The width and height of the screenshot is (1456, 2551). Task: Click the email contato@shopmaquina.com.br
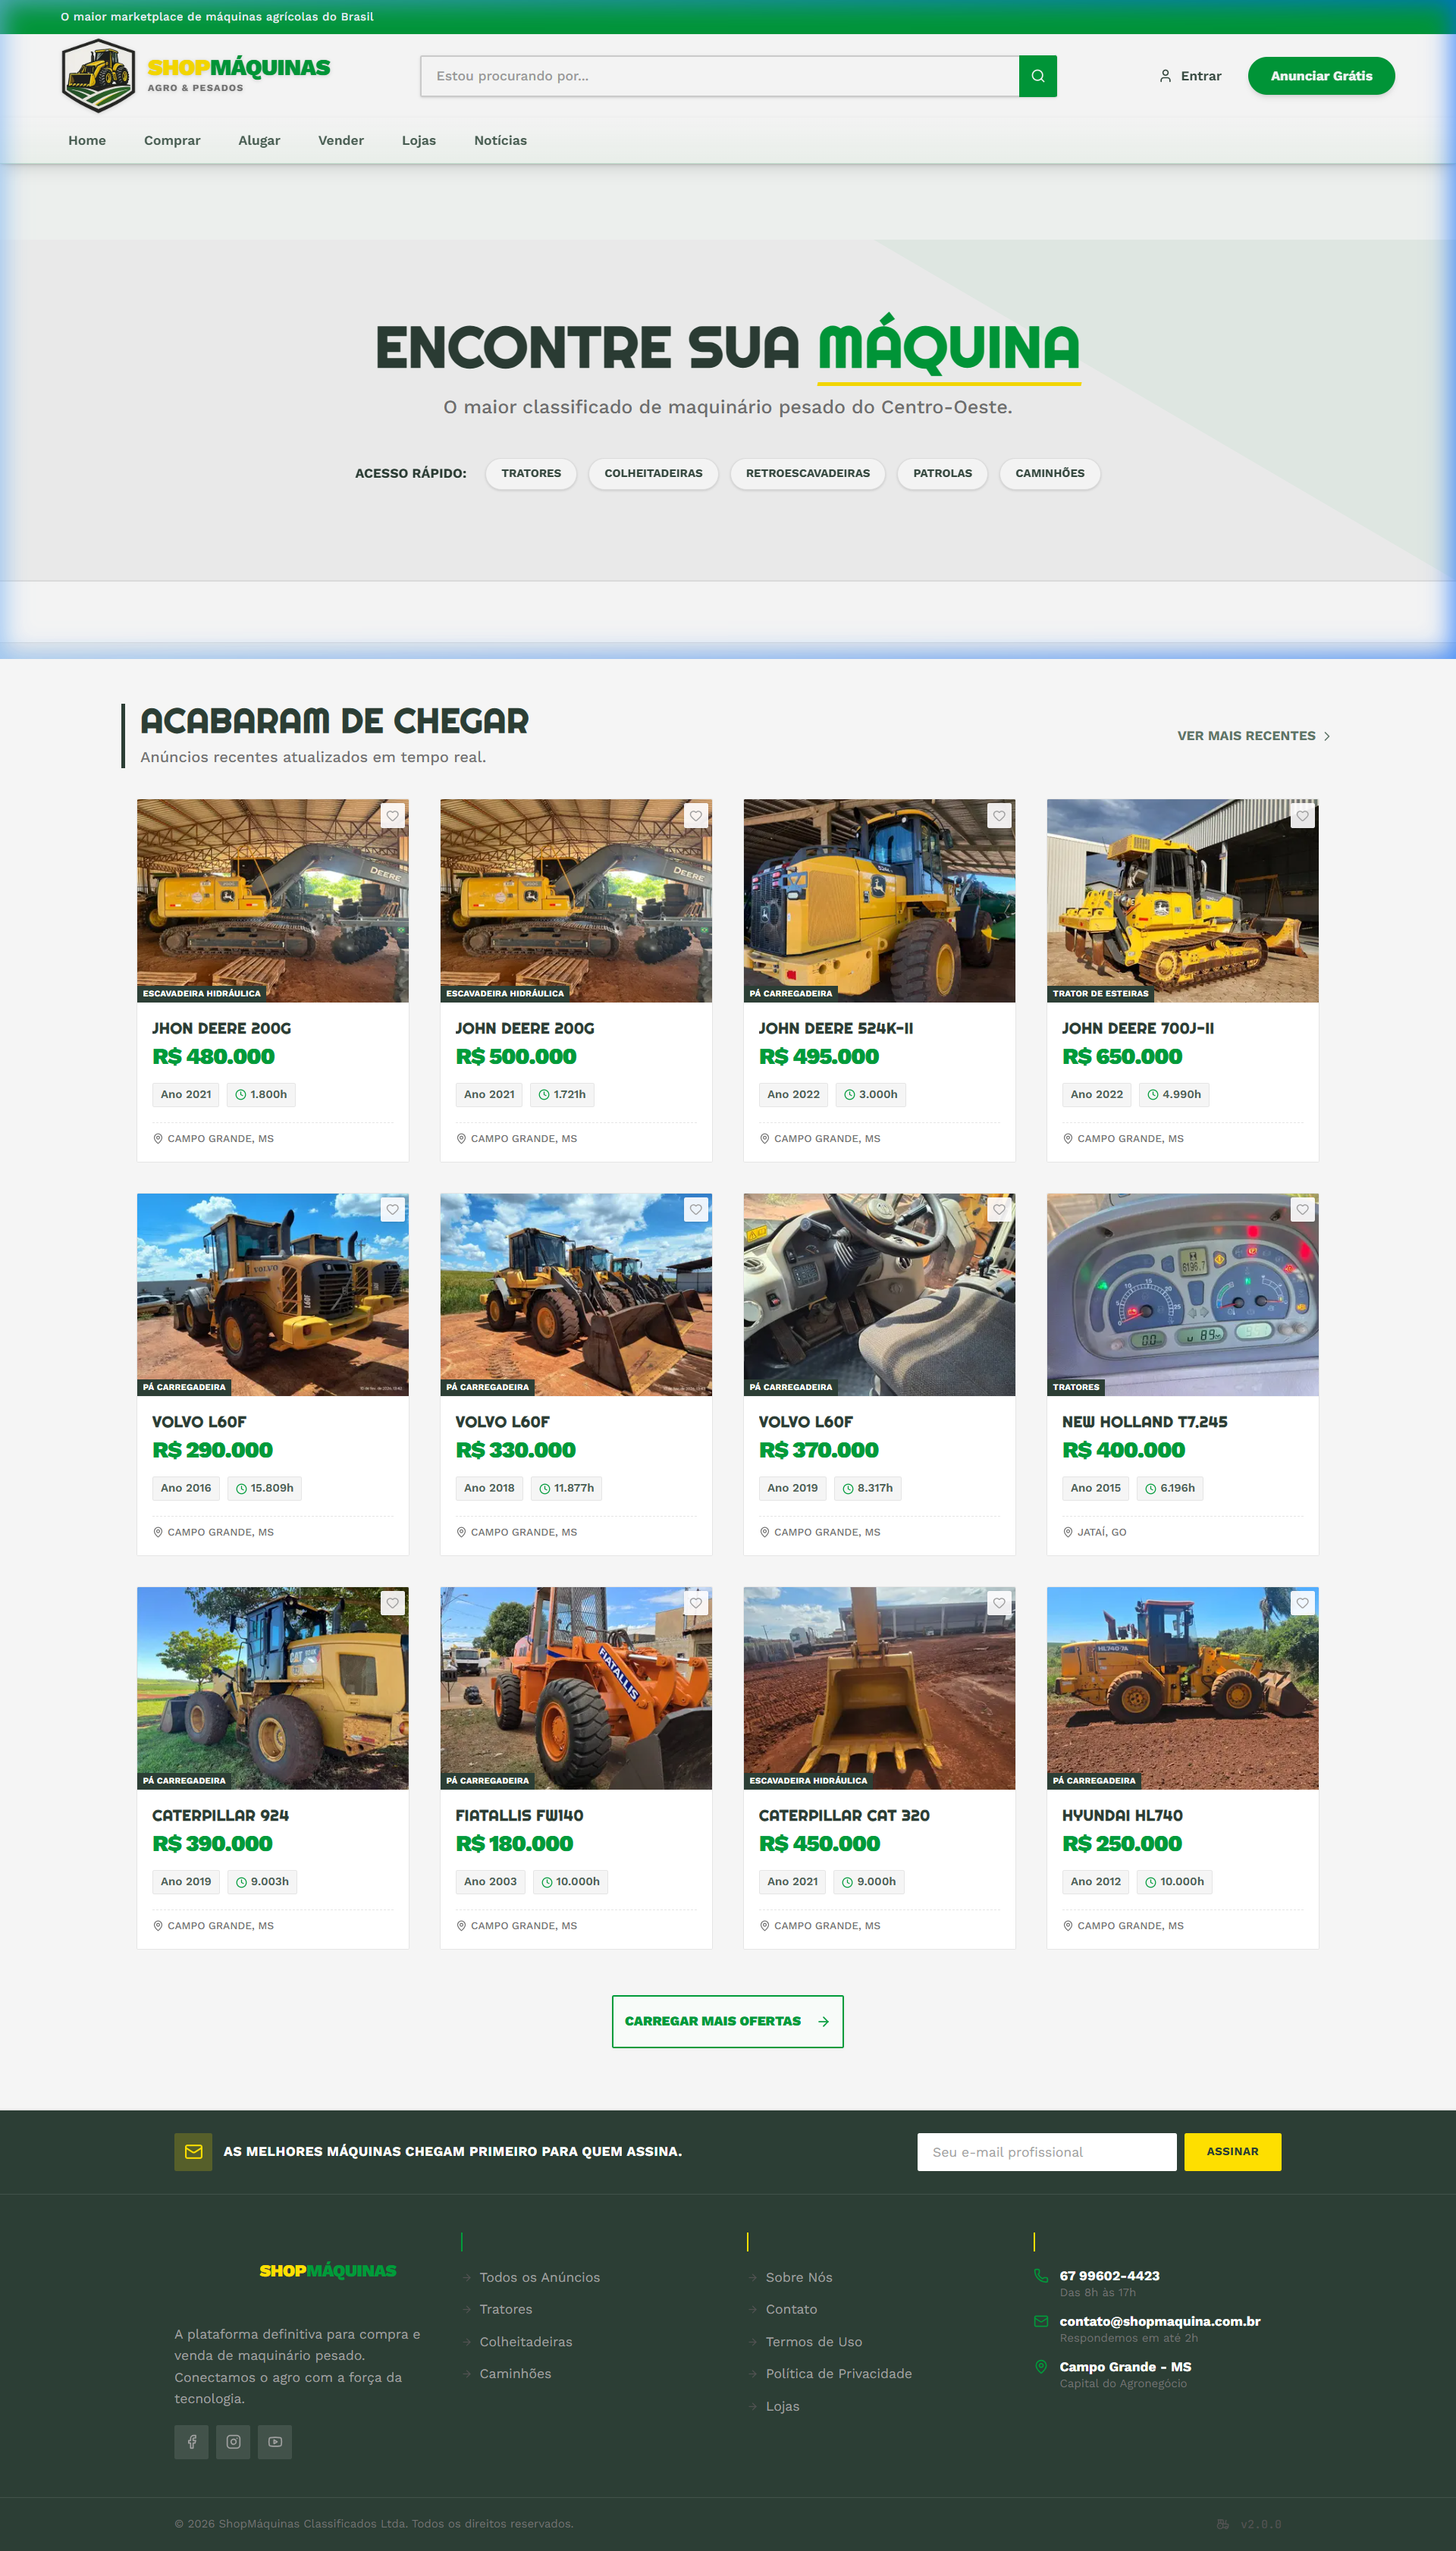1160,2321
